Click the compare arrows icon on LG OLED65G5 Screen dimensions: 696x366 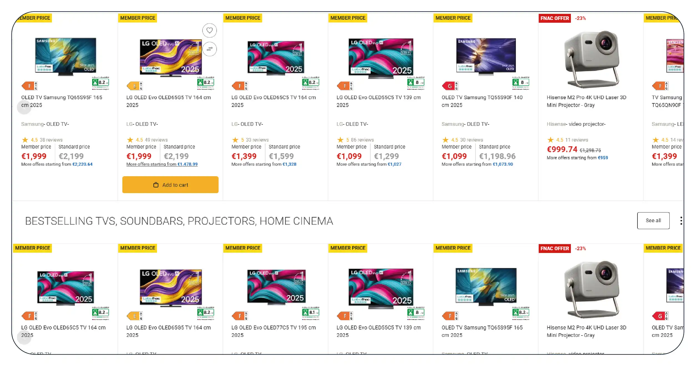209,49
